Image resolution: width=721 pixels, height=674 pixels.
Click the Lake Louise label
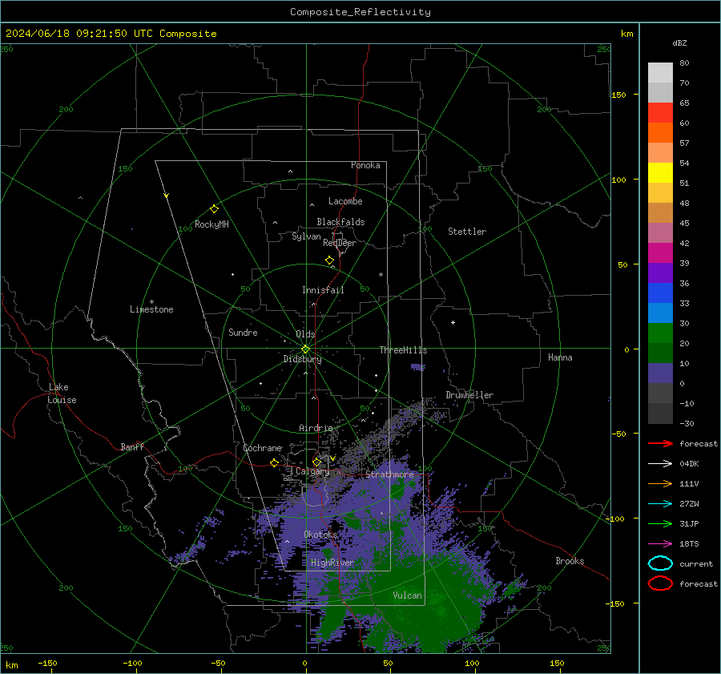[62, 394]
